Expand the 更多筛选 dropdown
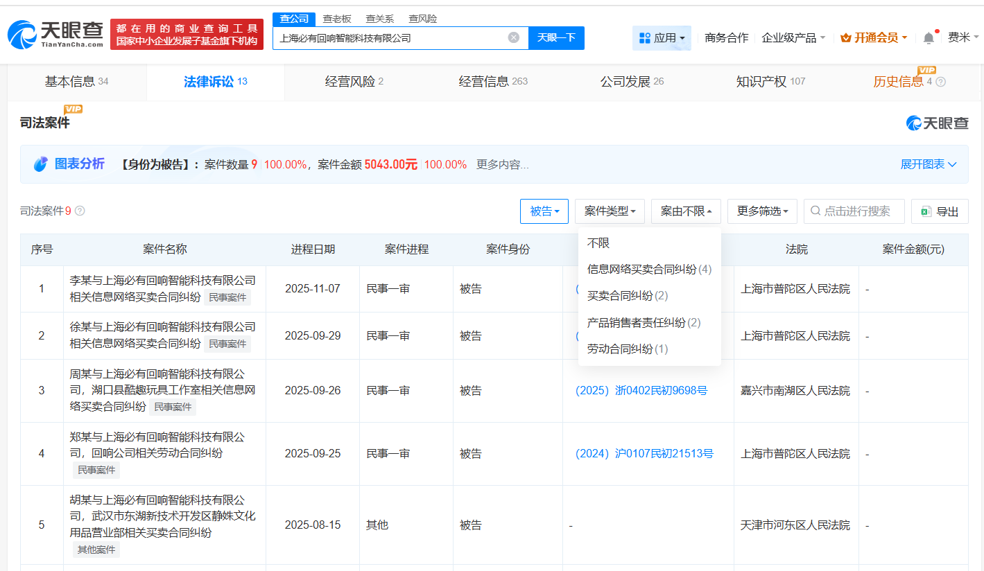The width and height of the screenshot is (984, 571). [761, 211]
